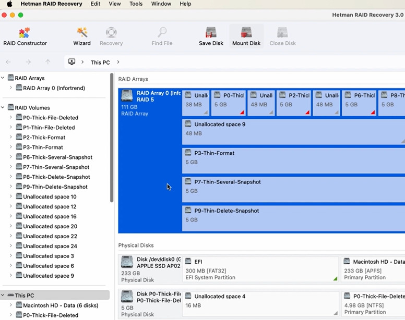The image size is (405, 320).
Task: Expand Macintosh HD - Data (6 disks)
Action: [11, 305]
